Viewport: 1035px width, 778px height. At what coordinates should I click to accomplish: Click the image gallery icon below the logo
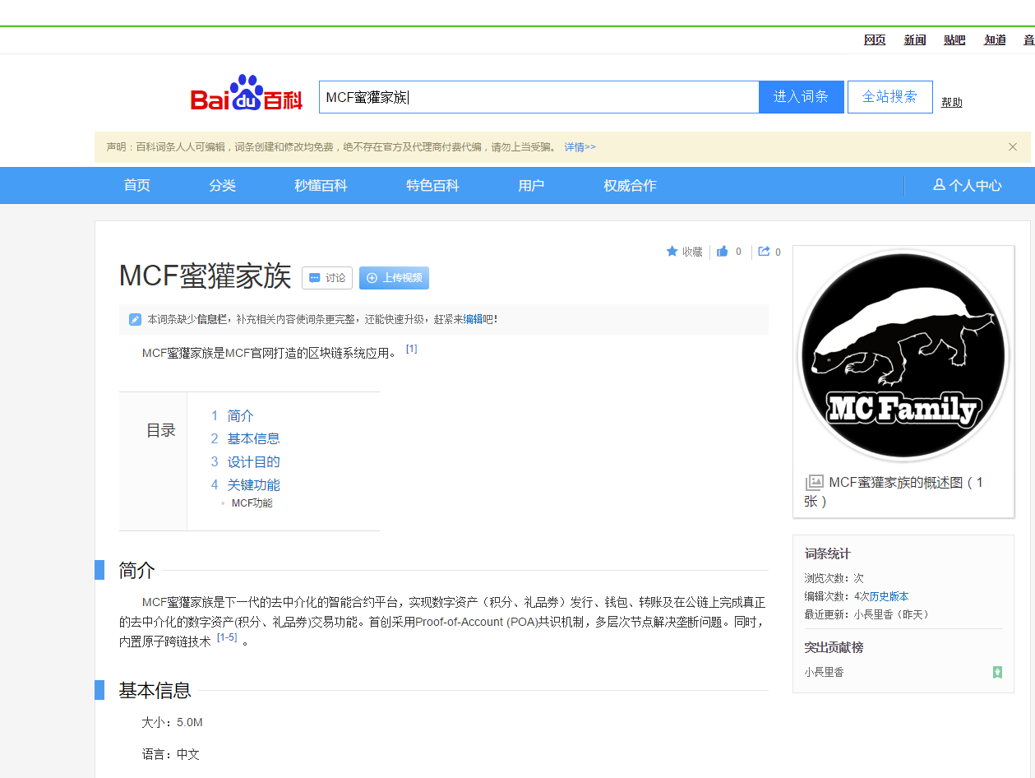[x=814, y=483]
